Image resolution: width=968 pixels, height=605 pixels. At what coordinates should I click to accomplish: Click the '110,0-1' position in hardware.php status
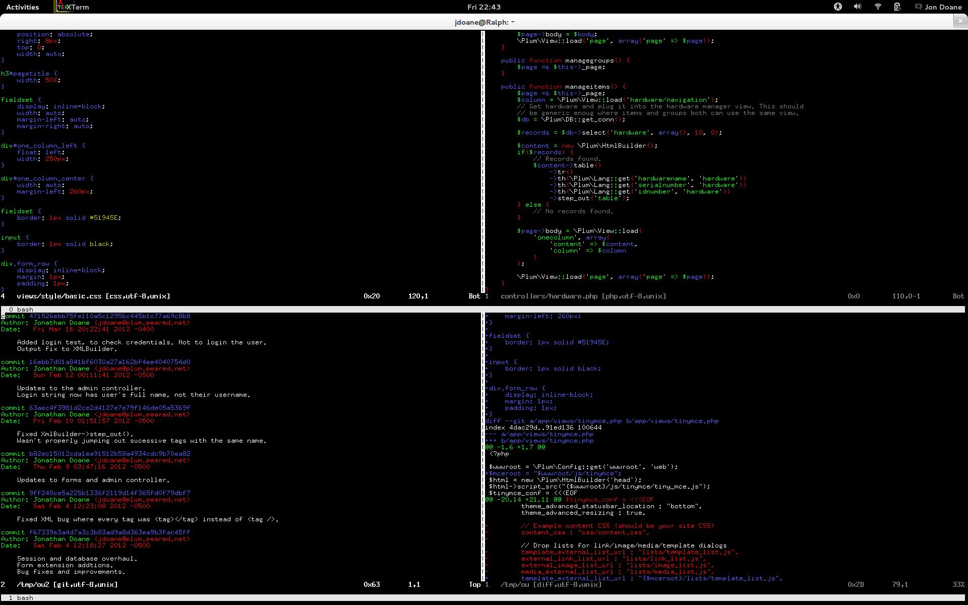[x=906, y=296]
